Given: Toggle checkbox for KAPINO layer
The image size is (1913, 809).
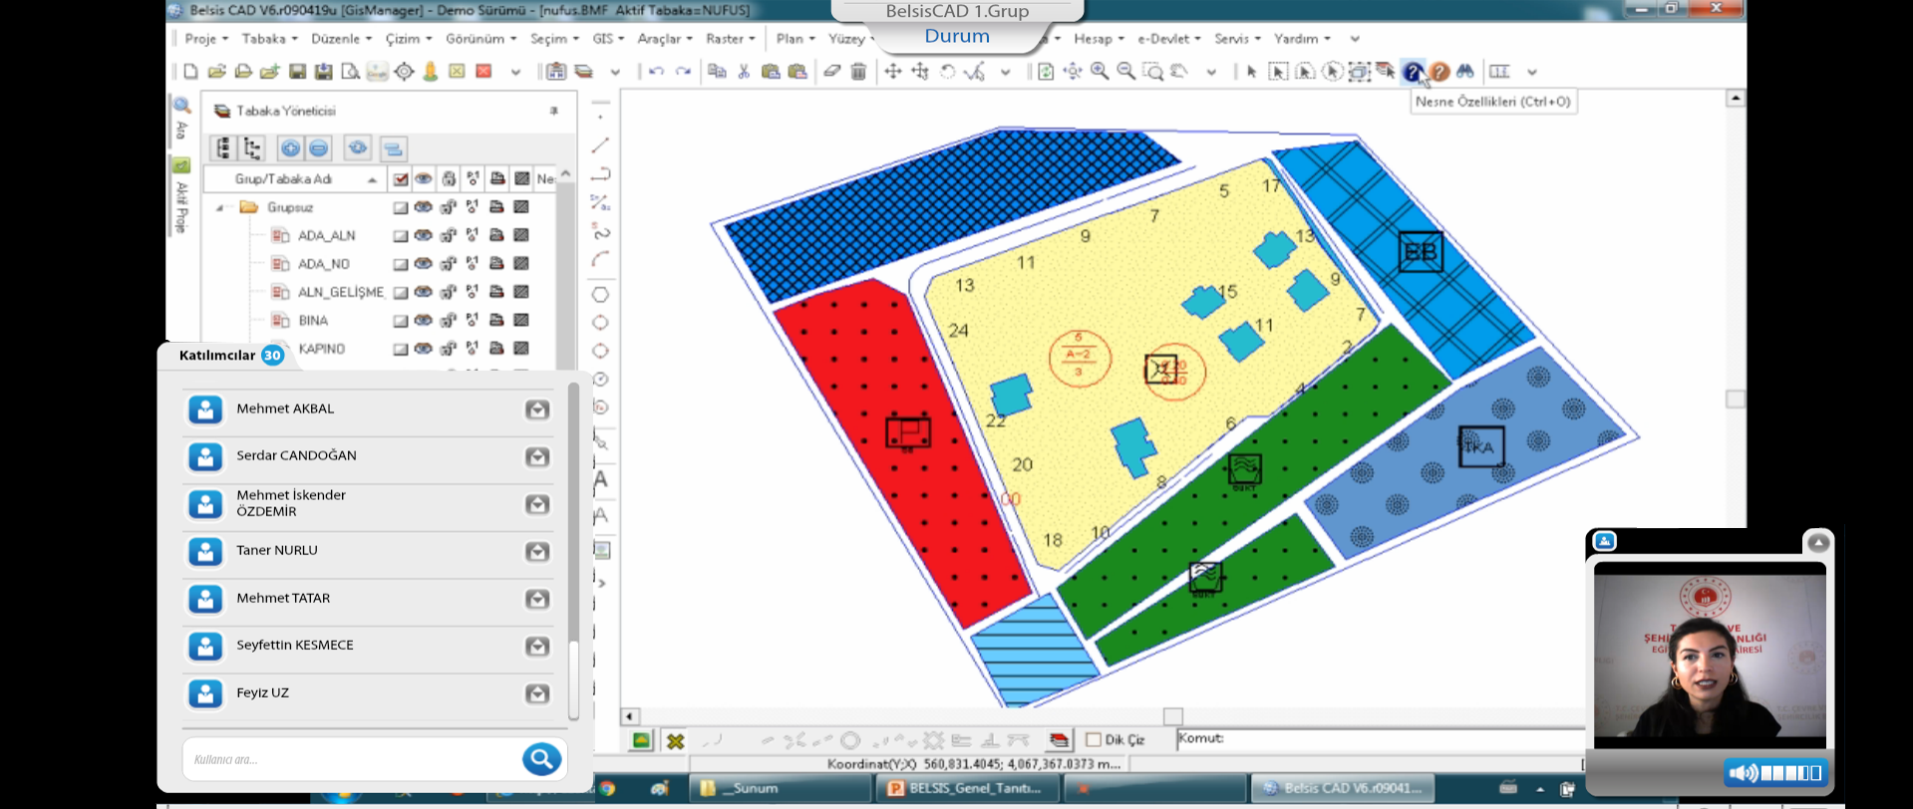Looking at the screenshot, I should point(400,349).
